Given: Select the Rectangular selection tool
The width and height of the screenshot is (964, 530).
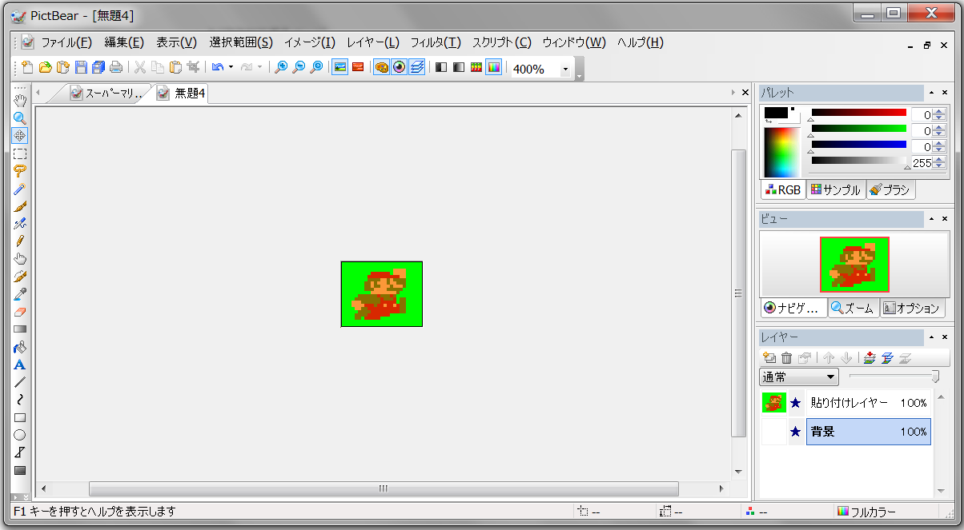Looking at the screenshot, I should pyautogui.click(x=20, y=153).
